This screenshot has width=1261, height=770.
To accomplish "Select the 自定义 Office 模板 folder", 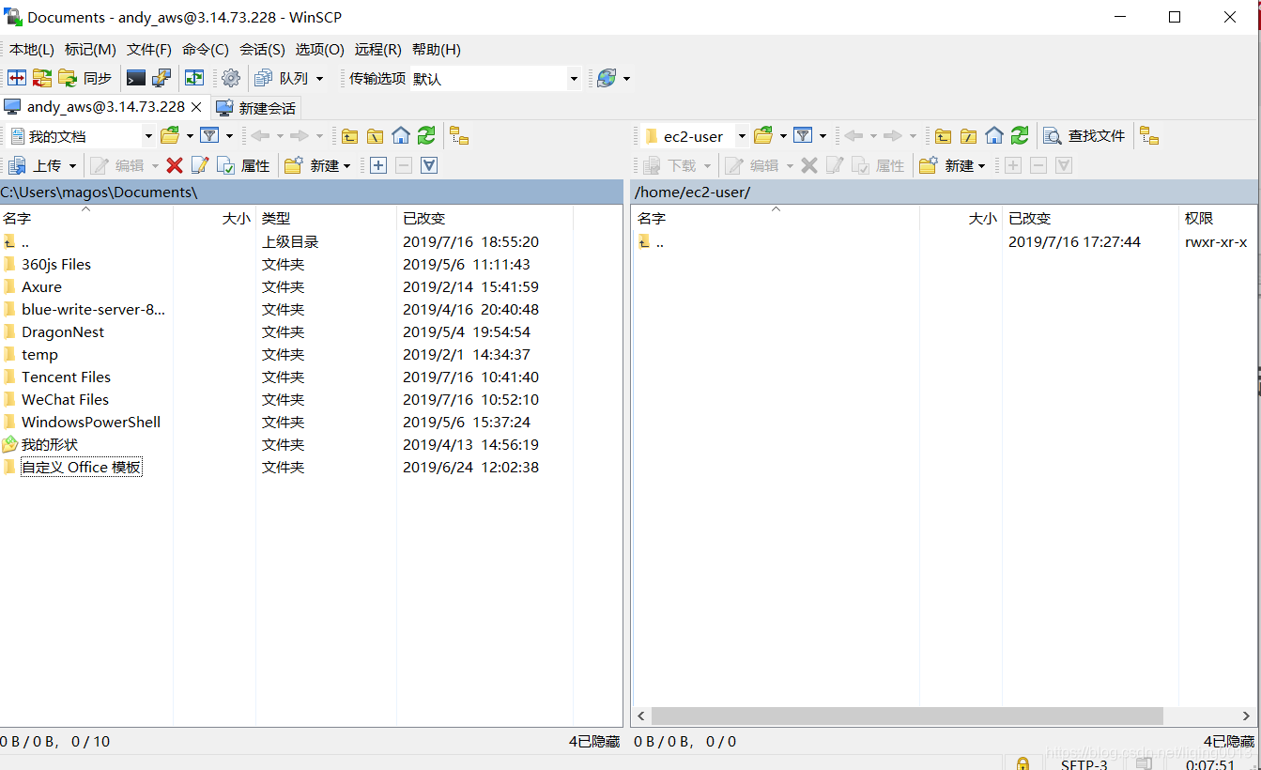I will point(81,467).
